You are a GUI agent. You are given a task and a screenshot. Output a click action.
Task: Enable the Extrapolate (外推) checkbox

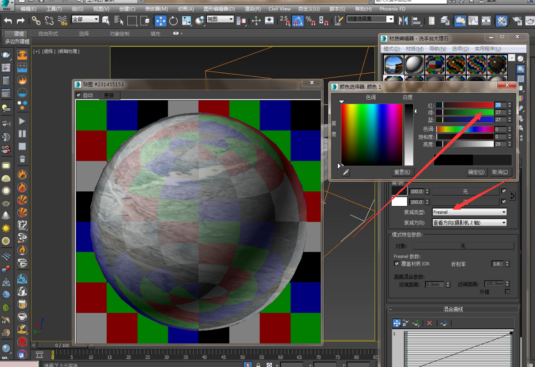pyautogui.click(x=507, y=292)
